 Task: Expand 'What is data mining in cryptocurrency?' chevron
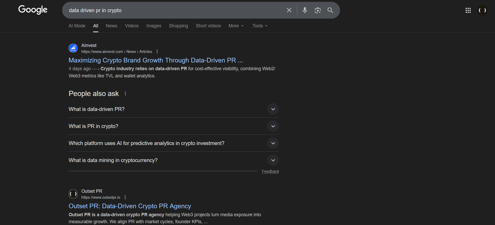(x=273, y=160)
